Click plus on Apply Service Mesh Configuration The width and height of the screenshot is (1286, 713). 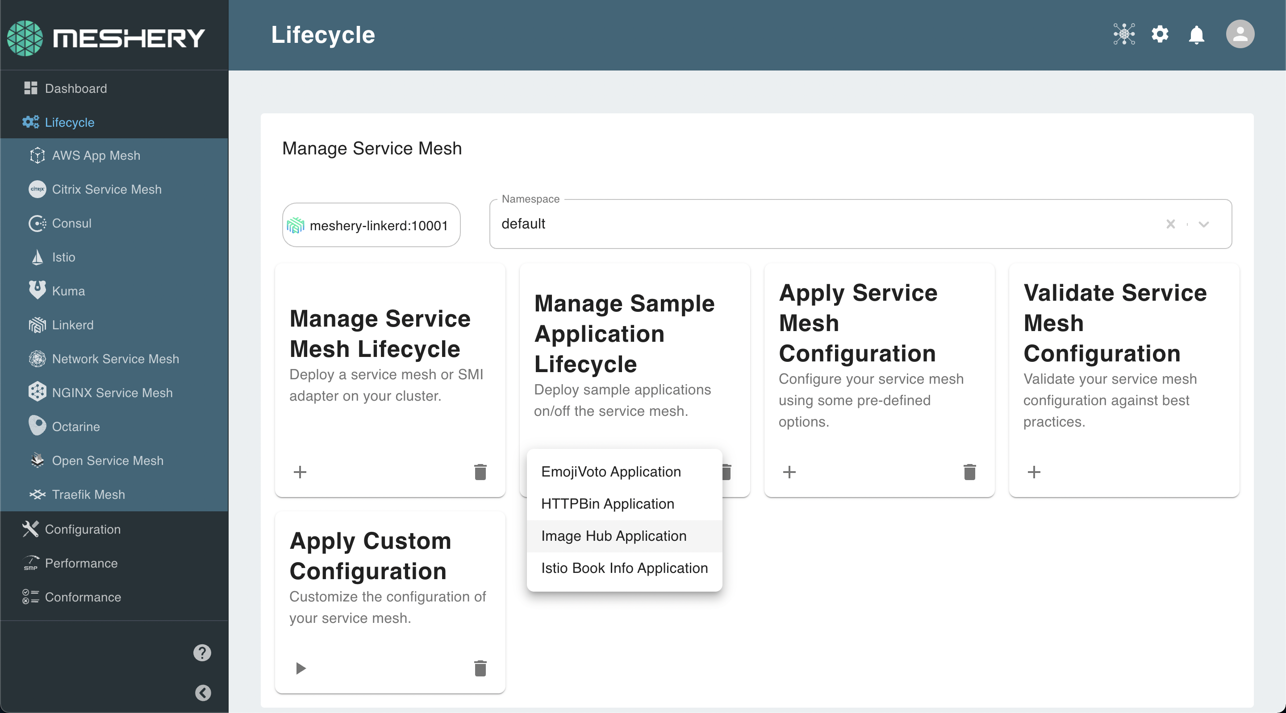coord(789,472)
